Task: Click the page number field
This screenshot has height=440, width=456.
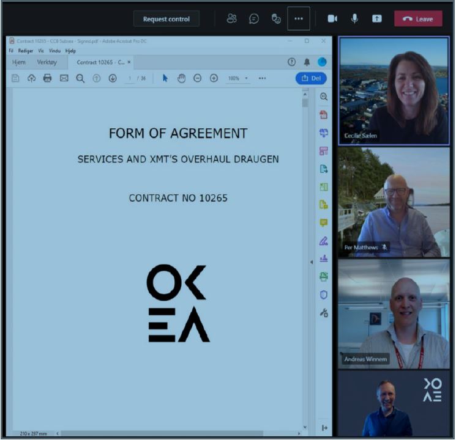Action: [130, 78]
